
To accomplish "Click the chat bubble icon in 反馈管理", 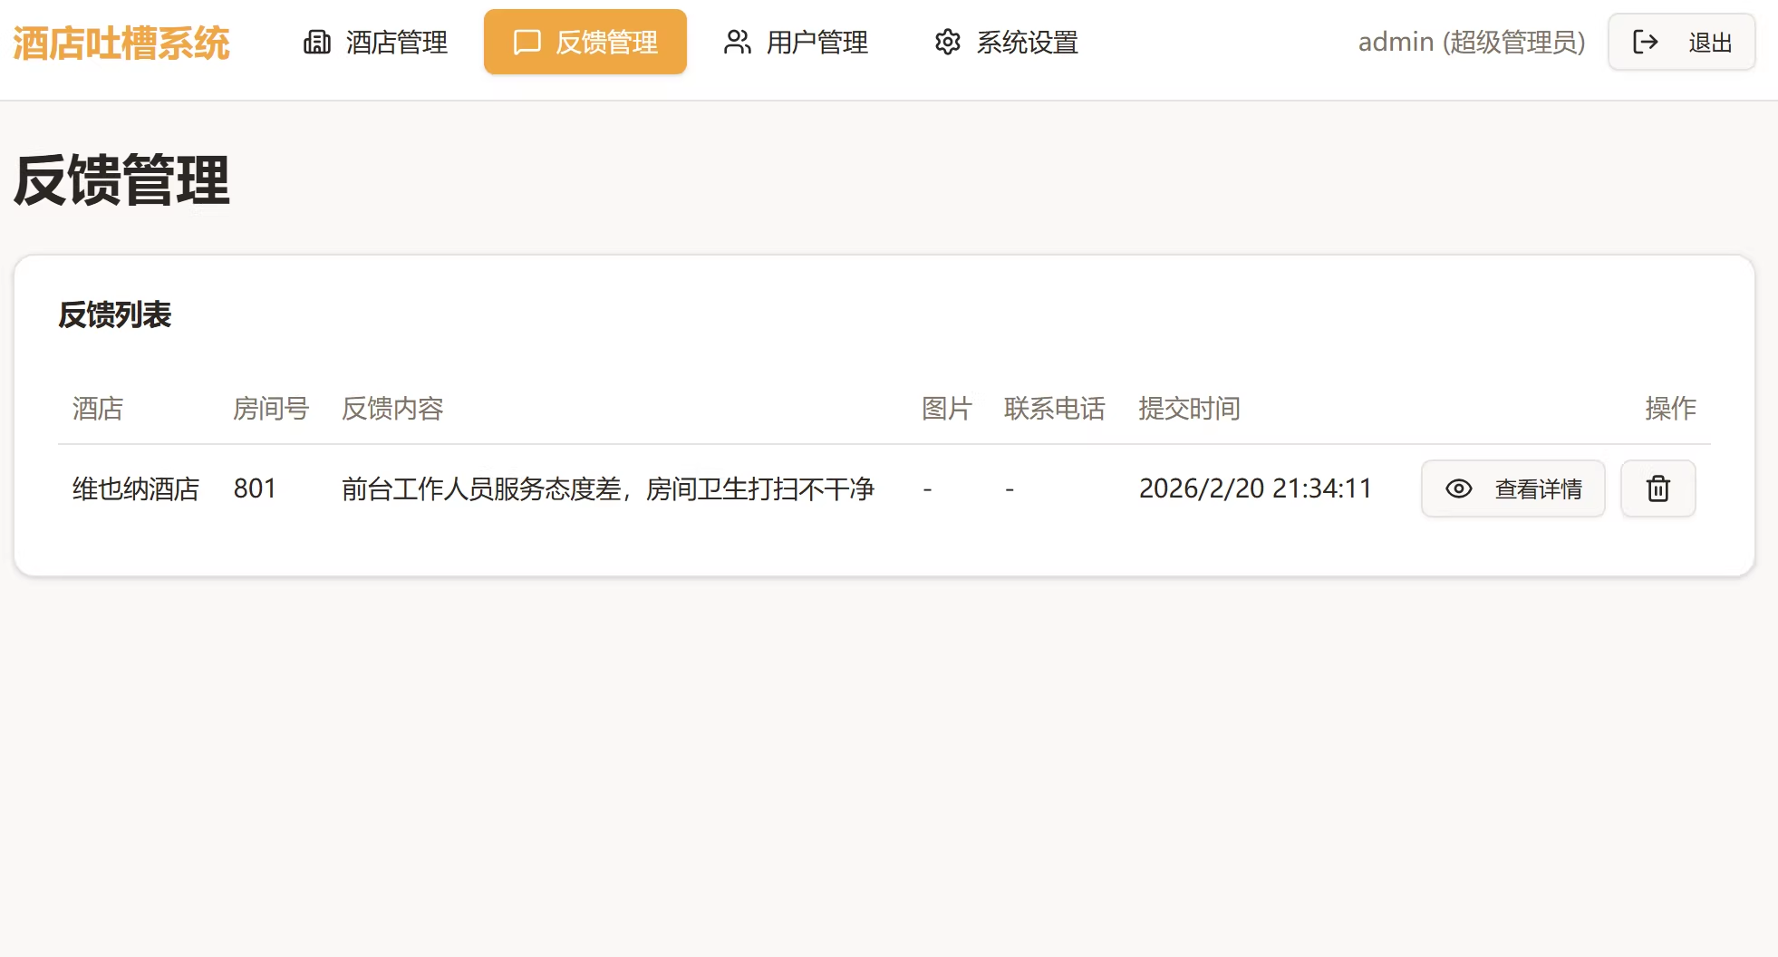I will coord(527,43).
